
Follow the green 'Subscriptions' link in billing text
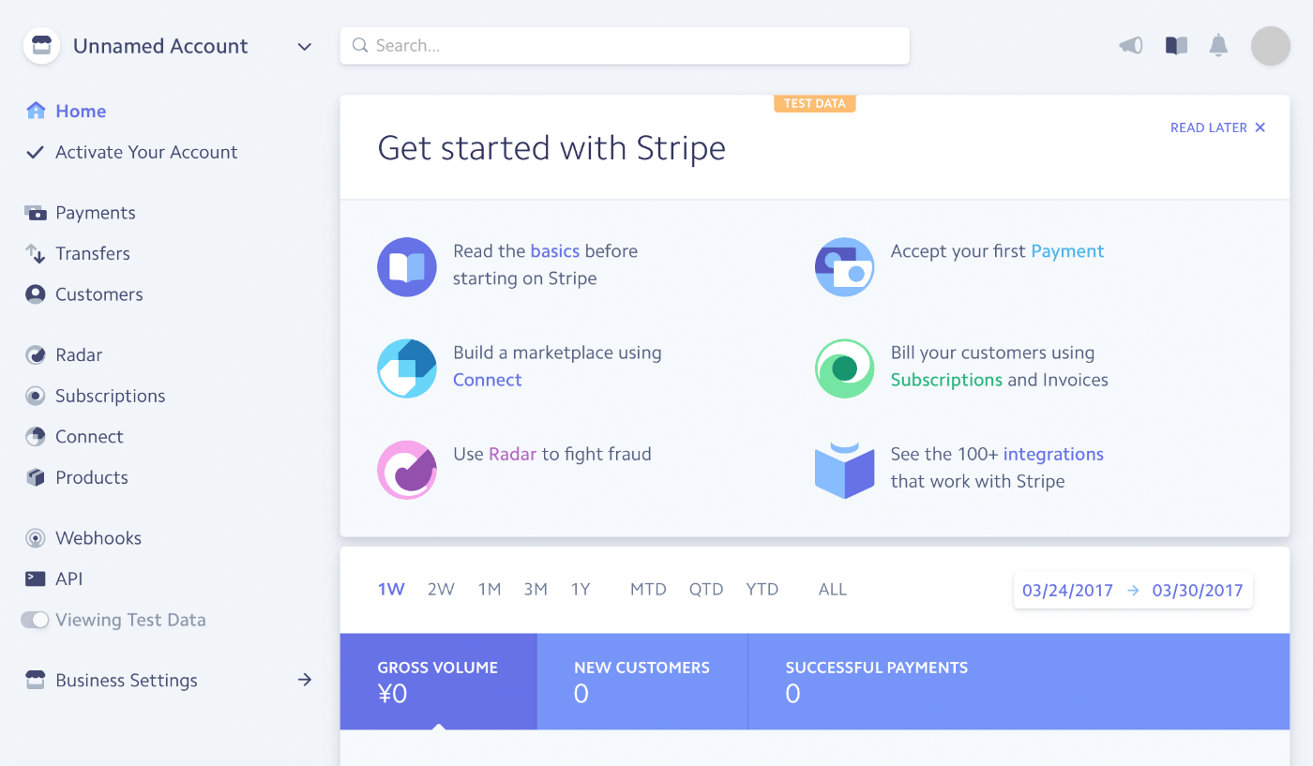tap(946, 380)
